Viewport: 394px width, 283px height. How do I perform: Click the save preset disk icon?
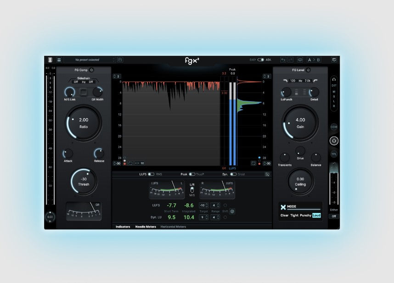[x=120, y=60]
